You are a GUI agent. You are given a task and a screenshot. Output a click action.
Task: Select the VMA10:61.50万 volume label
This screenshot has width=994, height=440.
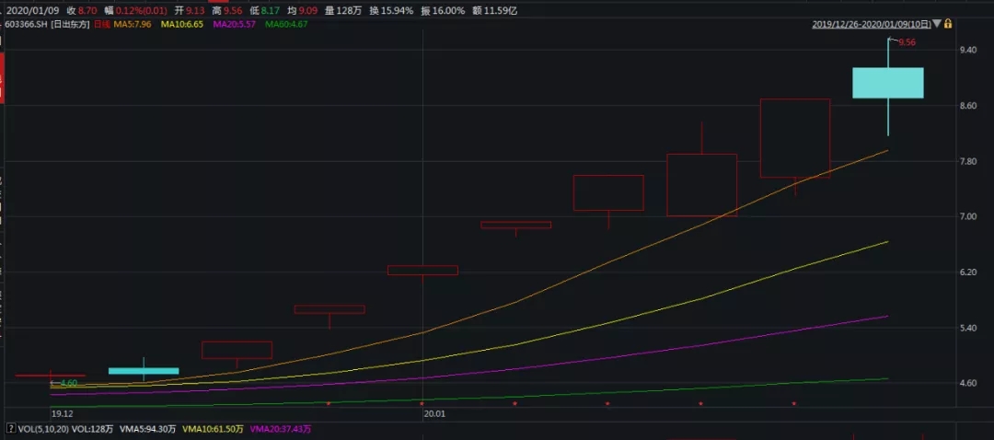coord(213,429)
